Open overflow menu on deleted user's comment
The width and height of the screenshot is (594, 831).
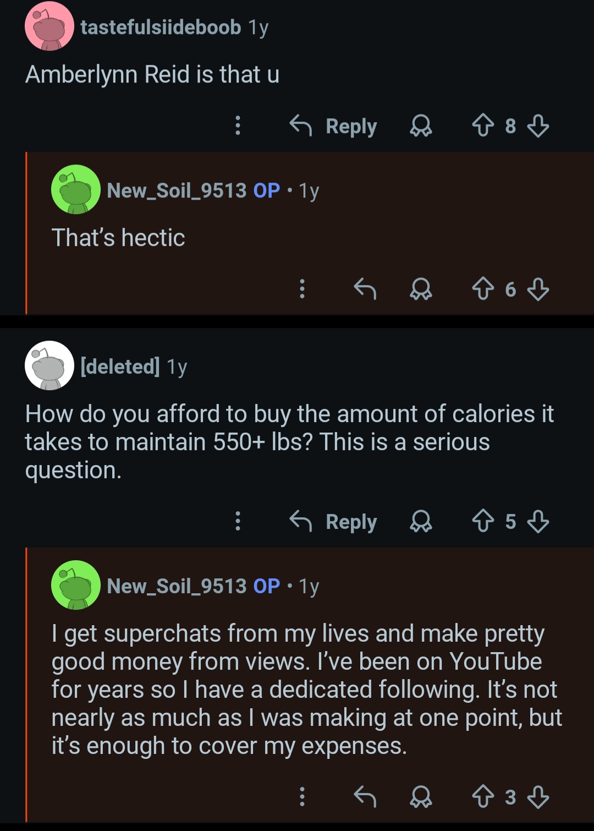pyautogui.click(x=238, y=521)
